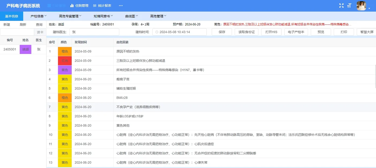Click the ellipsis more-modules icon
This screenshot has width=376, height=168.
click(x=121, y=5)
